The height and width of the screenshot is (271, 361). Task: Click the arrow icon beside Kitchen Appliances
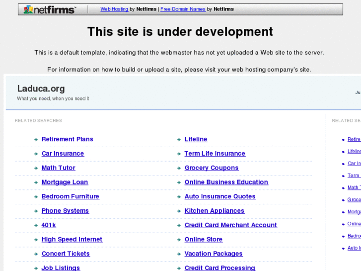pos(179,211)
